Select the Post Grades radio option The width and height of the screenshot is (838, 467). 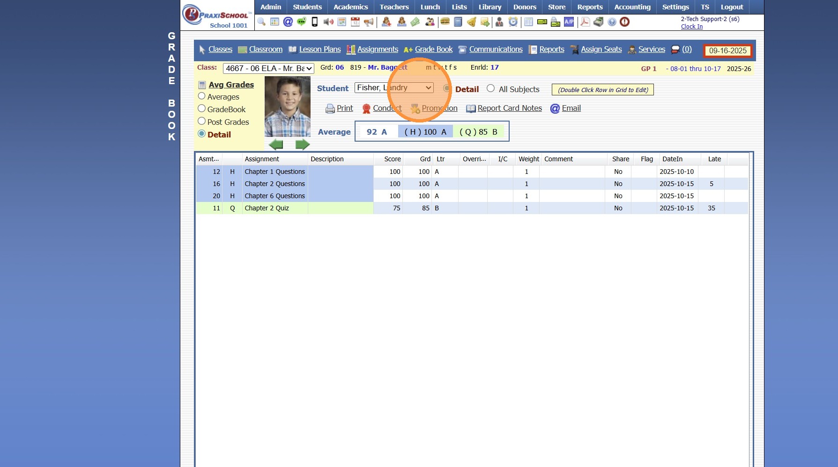click(x=202, y=122)
